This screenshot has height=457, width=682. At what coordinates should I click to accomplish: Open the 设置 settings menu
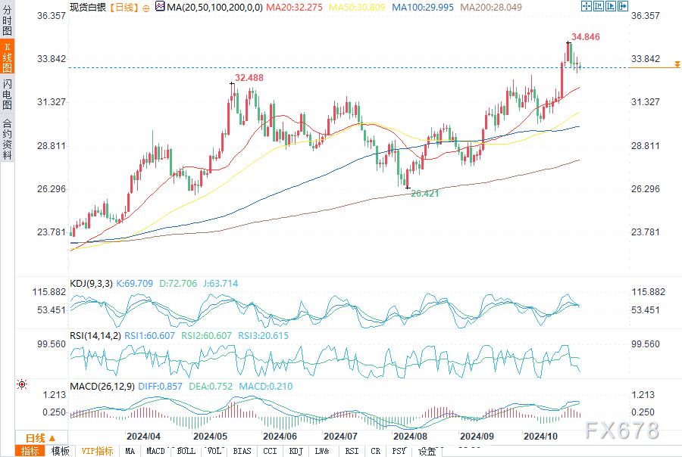(427, 451)
